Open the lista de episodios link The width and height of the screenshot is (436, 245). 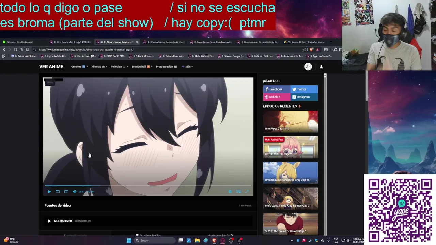148,235
